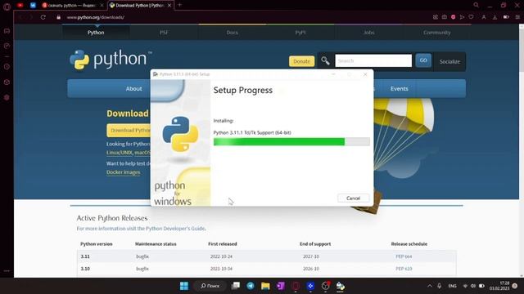Open the browser profile account icon

pyautogui.click(x=484, y=17)
